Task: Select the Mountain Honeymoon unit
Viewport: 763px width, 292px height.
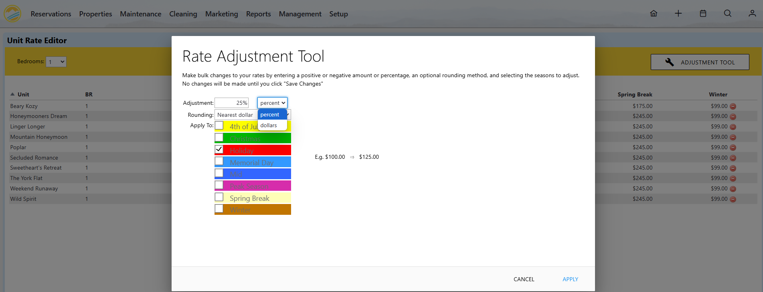Action: click(x=39, y=137)
